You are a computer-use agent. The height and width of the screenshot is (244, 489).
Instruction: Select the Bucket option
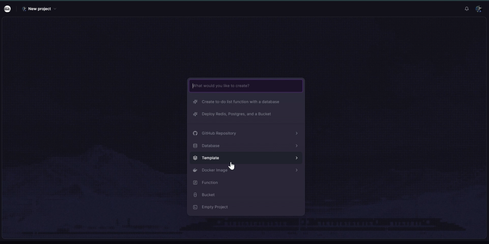[246, 195]
